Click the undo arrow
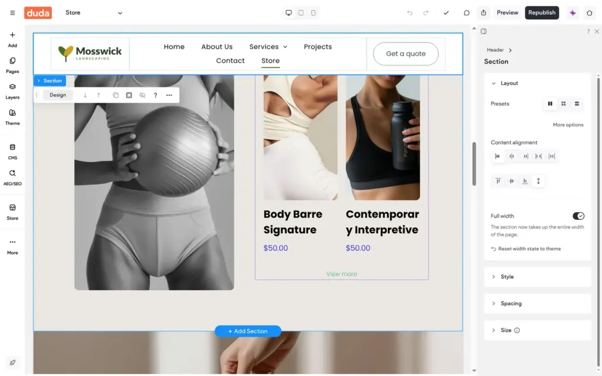Screen dimensions: 602x376 coord(410,13)
